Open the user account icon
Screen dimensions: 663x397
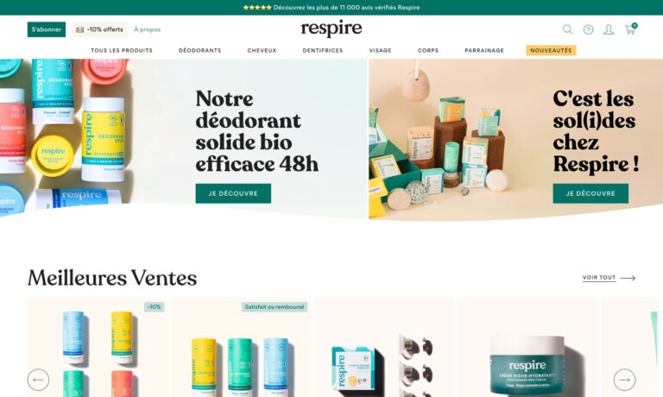pos(609,29)
